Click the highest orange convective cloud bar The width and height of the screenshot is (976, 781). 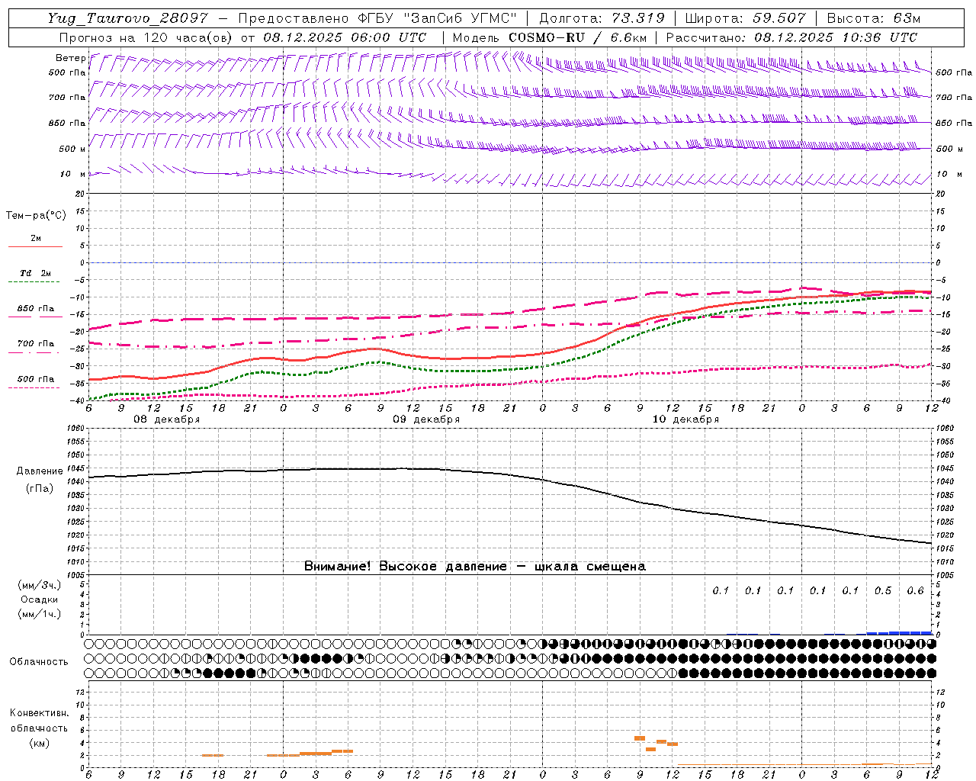[x=640, y=738]
